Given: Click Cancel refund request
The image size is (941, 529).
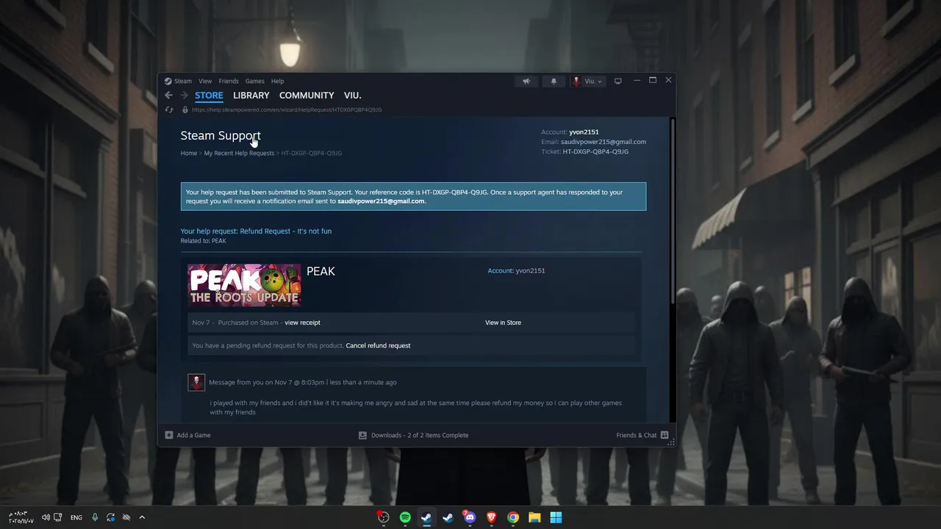Looking at the screenshot, I should (378, 345).
